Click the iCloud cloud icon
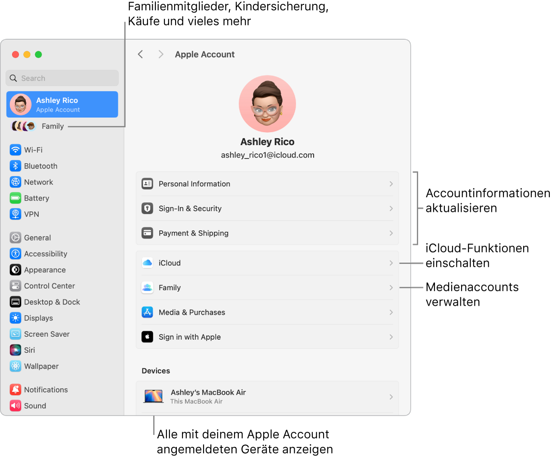This screenshot has height=459, width=555. [147, 263]
